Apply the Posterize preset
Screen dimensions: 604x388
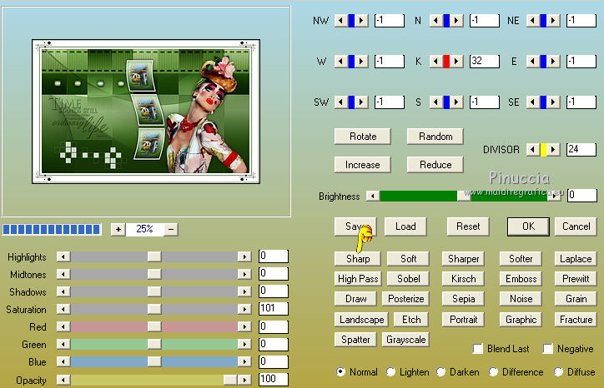click(x=405, y=299)
